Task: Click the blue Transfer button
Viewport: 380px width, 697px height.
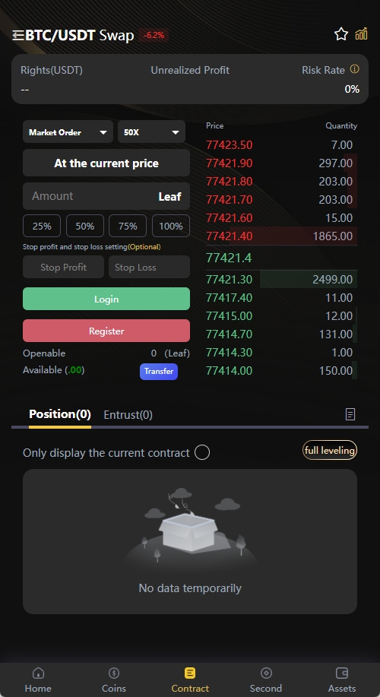Action: (159, 371)
